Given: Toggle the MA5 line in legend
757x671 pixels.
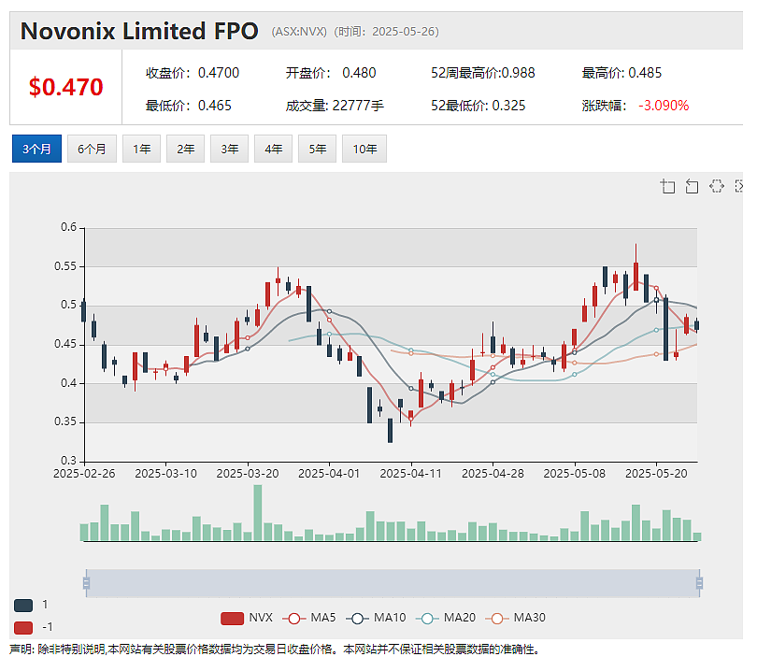Looking at the screenshot, I should (x=309, y=618).
